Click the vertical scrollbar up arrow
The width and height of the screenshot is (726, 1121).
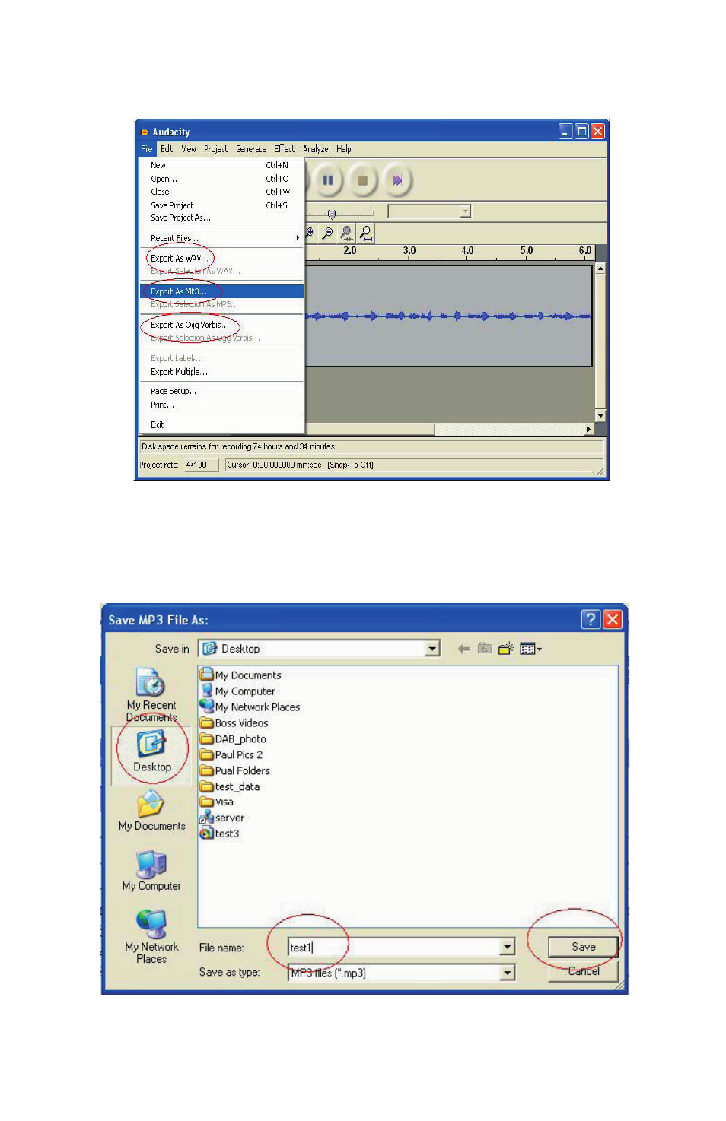[x=600, y=268]
